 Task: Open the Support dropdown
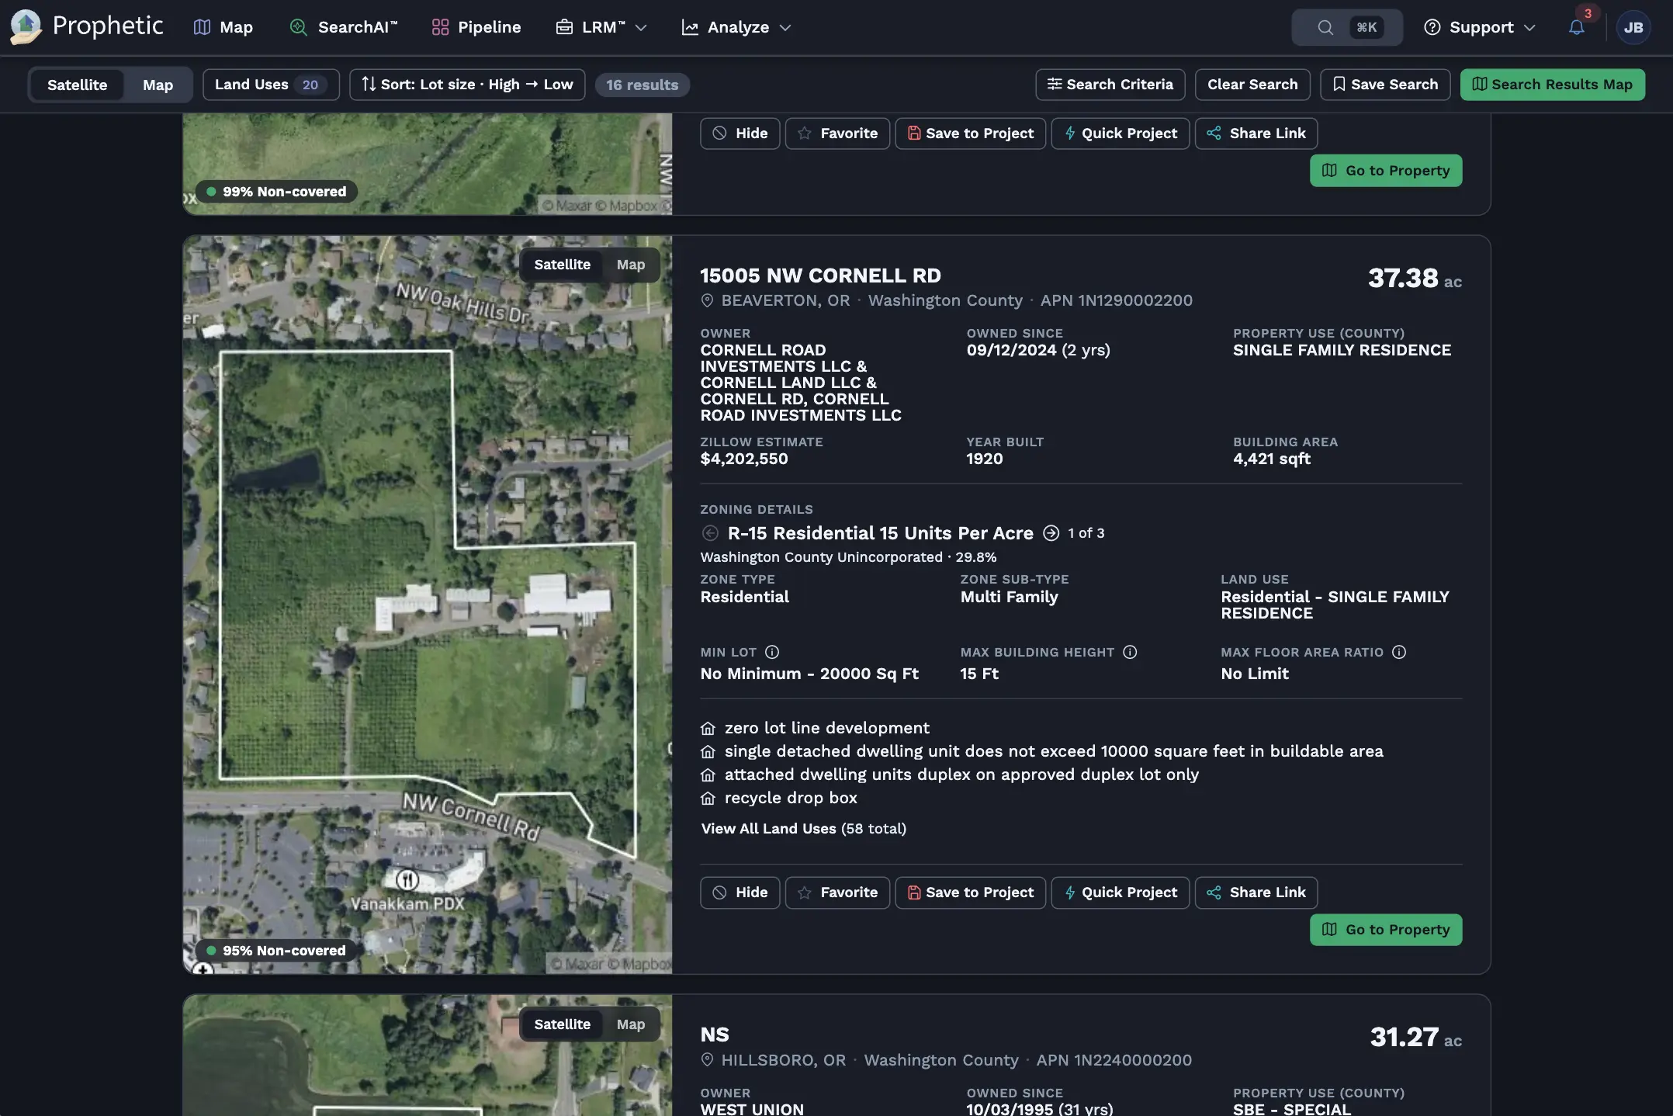pyautogui.click(x=1479, y=27)
